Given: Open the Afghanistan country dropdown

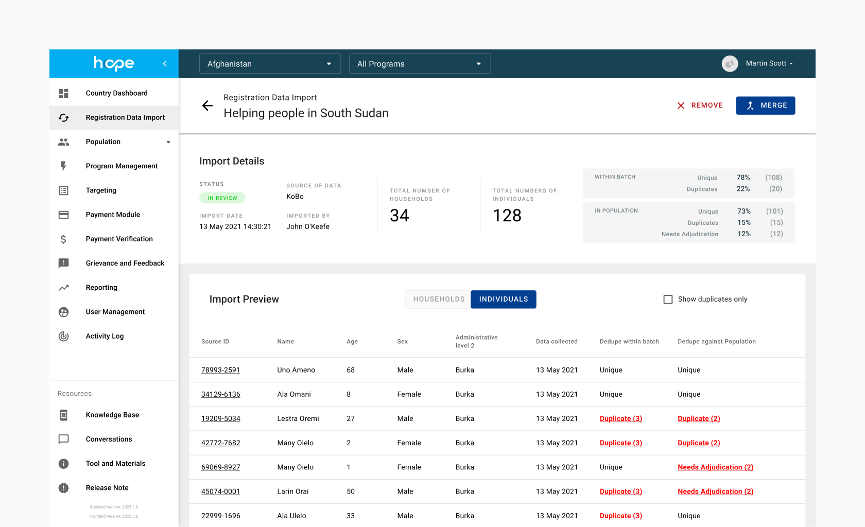Looking at the screenshot, I should pyautogui.click(x=270, y=64).
